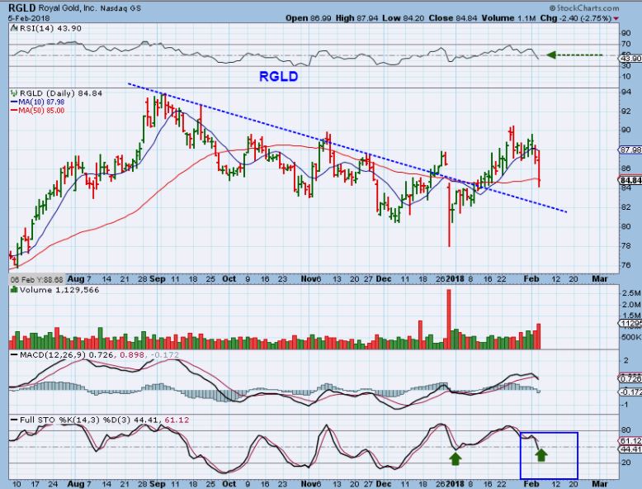Click the RGLD (Daily) 84.84 legend entry
642x489 pixels.
pos(61,93)
